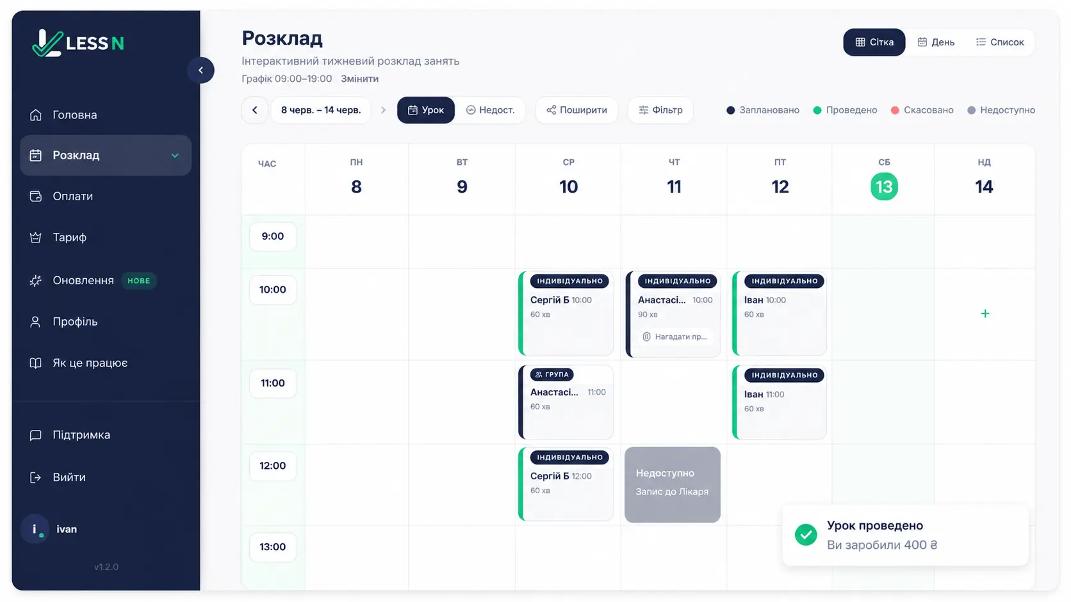Image resolution: width=1071 pixels, height=602 pixels.
Task: Collapse the sidebar with the arrow button
Action: pyautogui.click(x=200, y=70)
